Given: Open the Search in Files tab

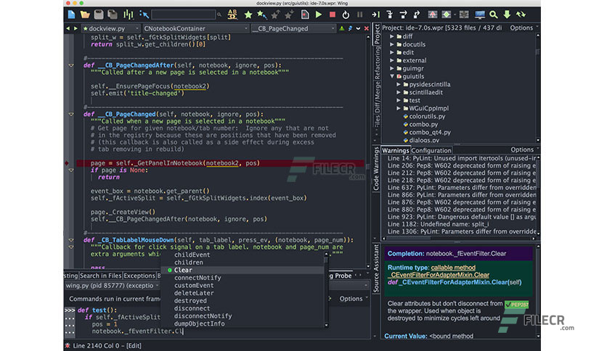Looking at the screenshot, I should tap(101, 276).
